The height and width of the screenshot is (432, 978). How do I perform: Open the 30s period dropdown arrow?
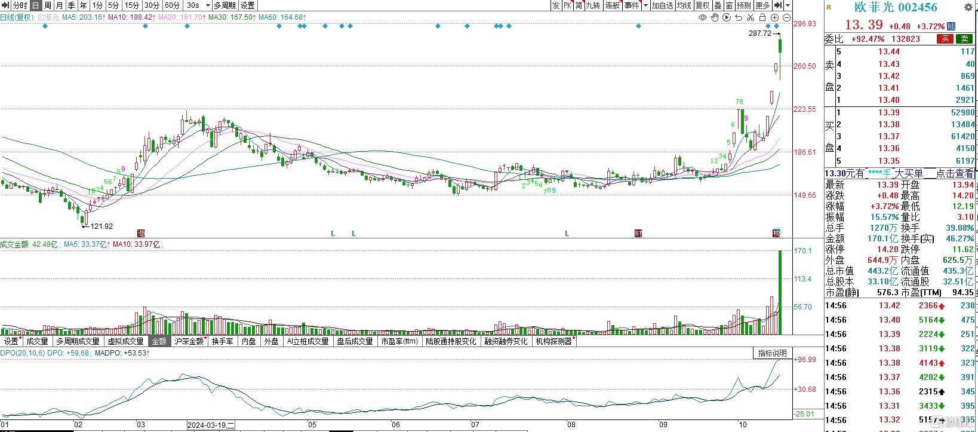(x=207, y=5)
